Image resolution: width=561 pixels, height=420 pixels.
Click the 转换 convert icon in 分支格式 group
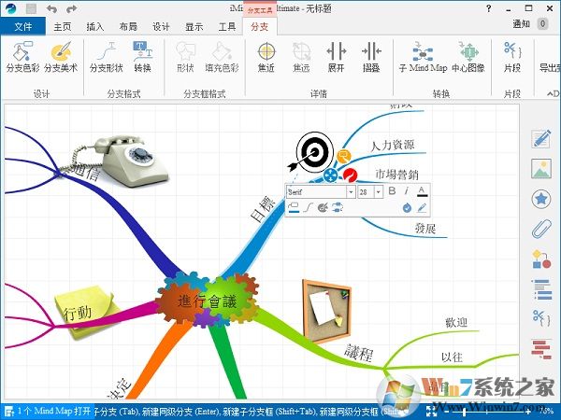(x=143, y=57)
